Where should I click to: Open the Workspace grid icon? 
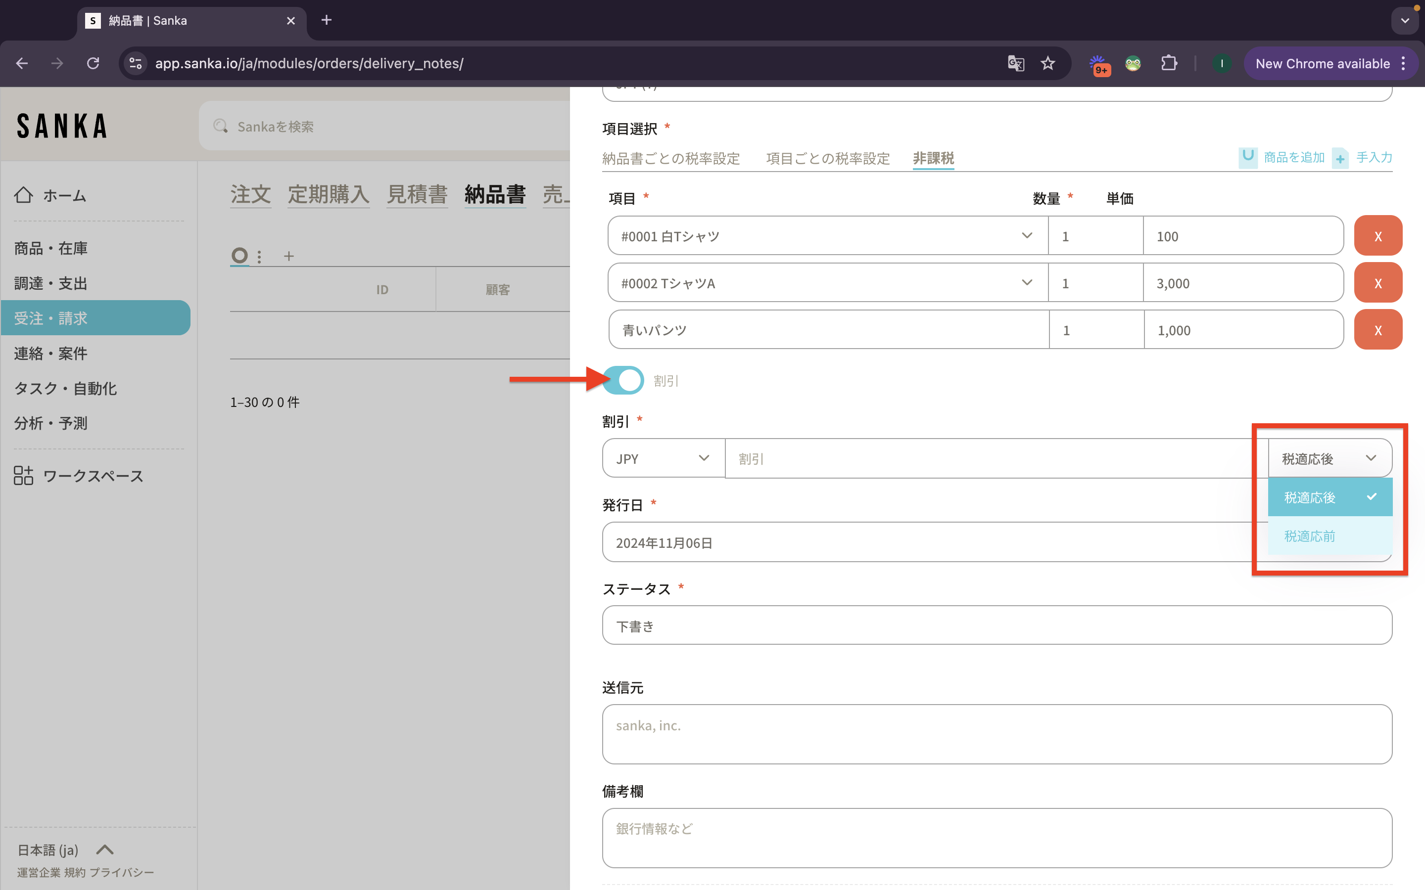[24, 476]
